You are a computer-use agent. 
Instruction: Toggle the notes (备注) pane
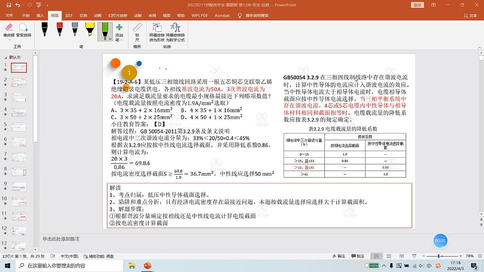click(338, 256)
